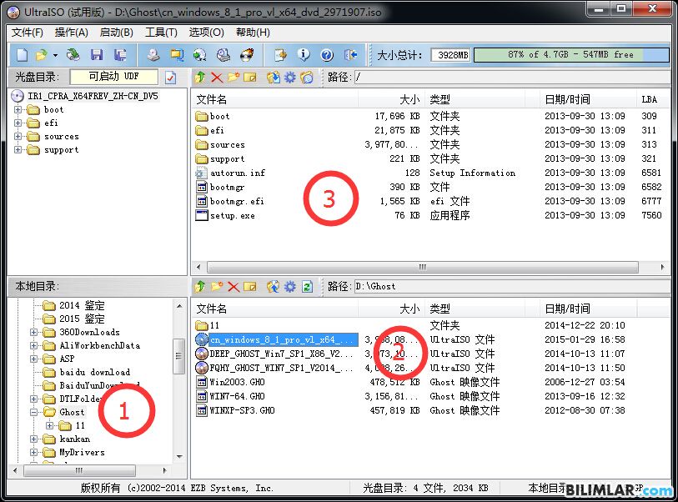Click Rename icon in disc pane toolbar

(x=250, y=78)
